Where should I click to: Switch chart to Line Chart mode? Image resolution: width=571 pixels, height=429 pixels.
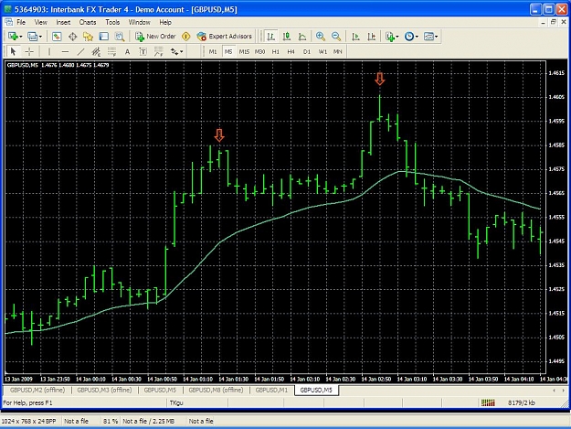coord(302,36)
